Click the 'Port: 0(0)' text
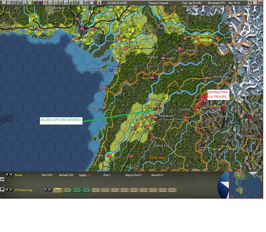This screenshot has height=232, width=266. click(x=47, y=175)
